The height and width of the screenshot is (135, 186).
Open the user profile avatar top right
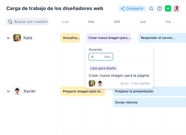(x=176, y=8)
